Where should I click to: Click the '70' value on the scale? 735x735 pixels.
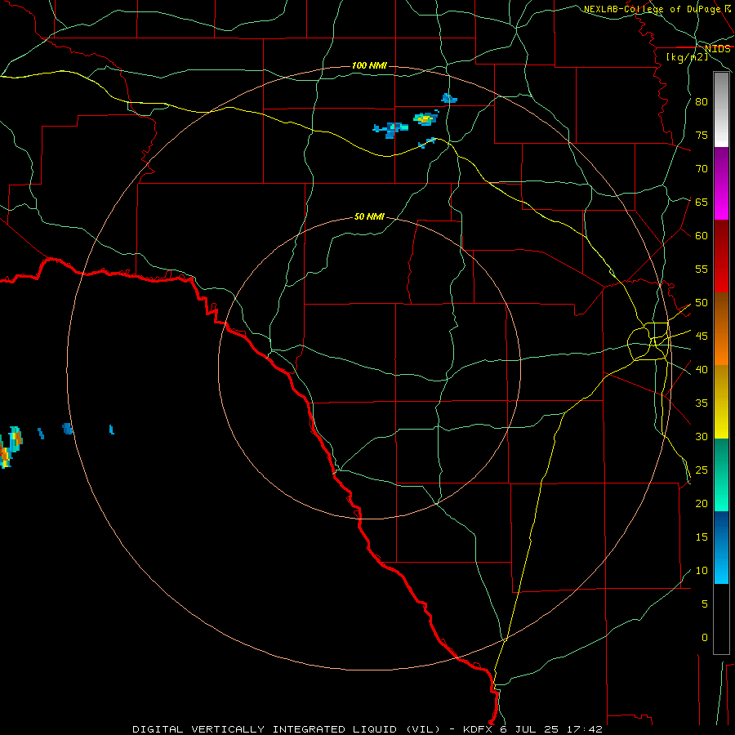(702, 169)
